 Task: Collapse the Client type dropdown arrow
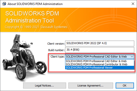132,57
